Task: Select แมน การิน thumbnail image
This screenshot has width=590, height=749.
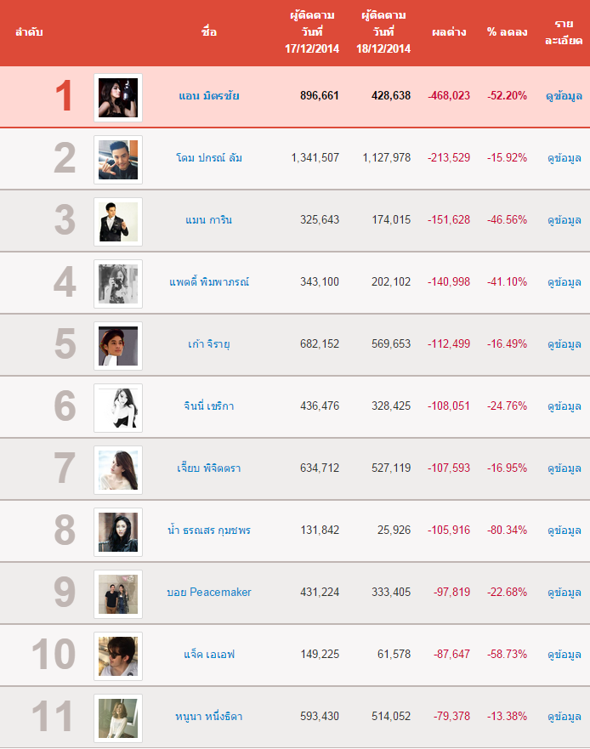Action: click(x=118, y=222)
